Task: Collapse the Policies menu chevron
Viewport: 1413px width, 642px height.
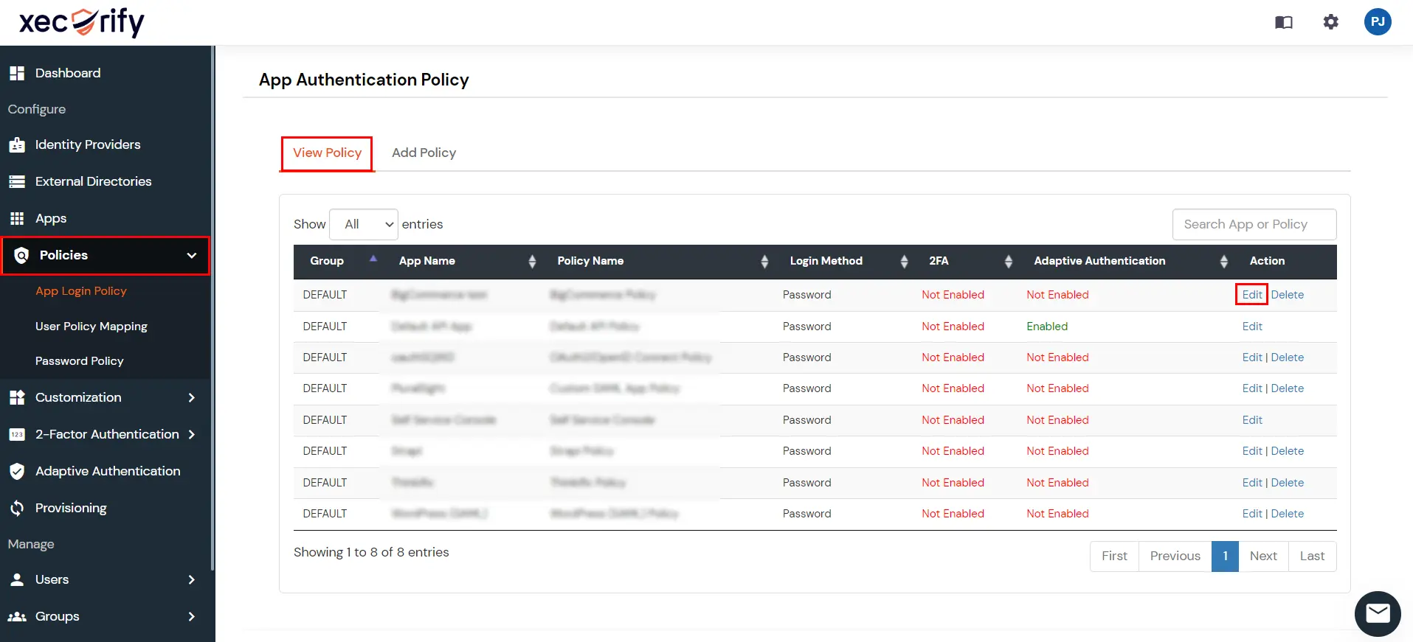Action: click(192, 255)
